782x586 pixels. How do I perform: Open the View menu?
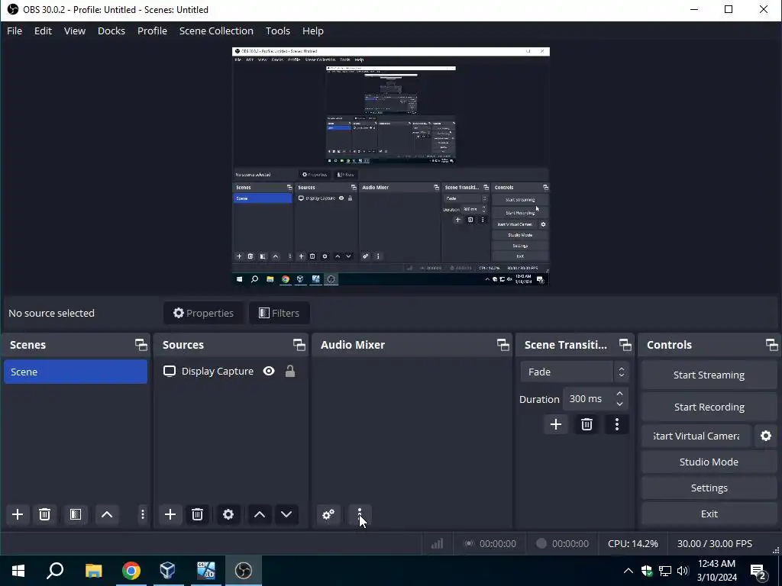(x=75, y=31)
